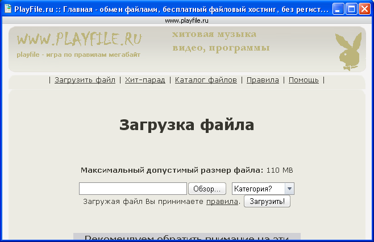Click the 'Загрузить!' upload button
The image size is (374, 242).
[267, 202]
